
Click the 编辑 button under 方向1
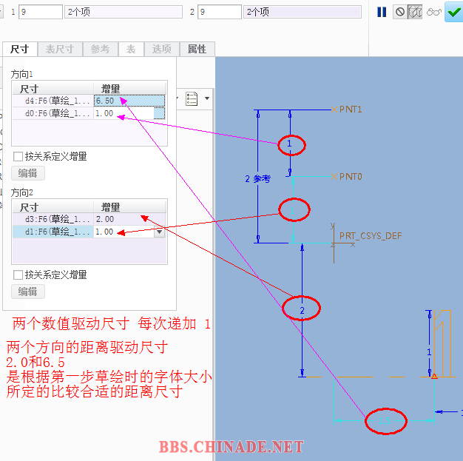tap(28, 173)
